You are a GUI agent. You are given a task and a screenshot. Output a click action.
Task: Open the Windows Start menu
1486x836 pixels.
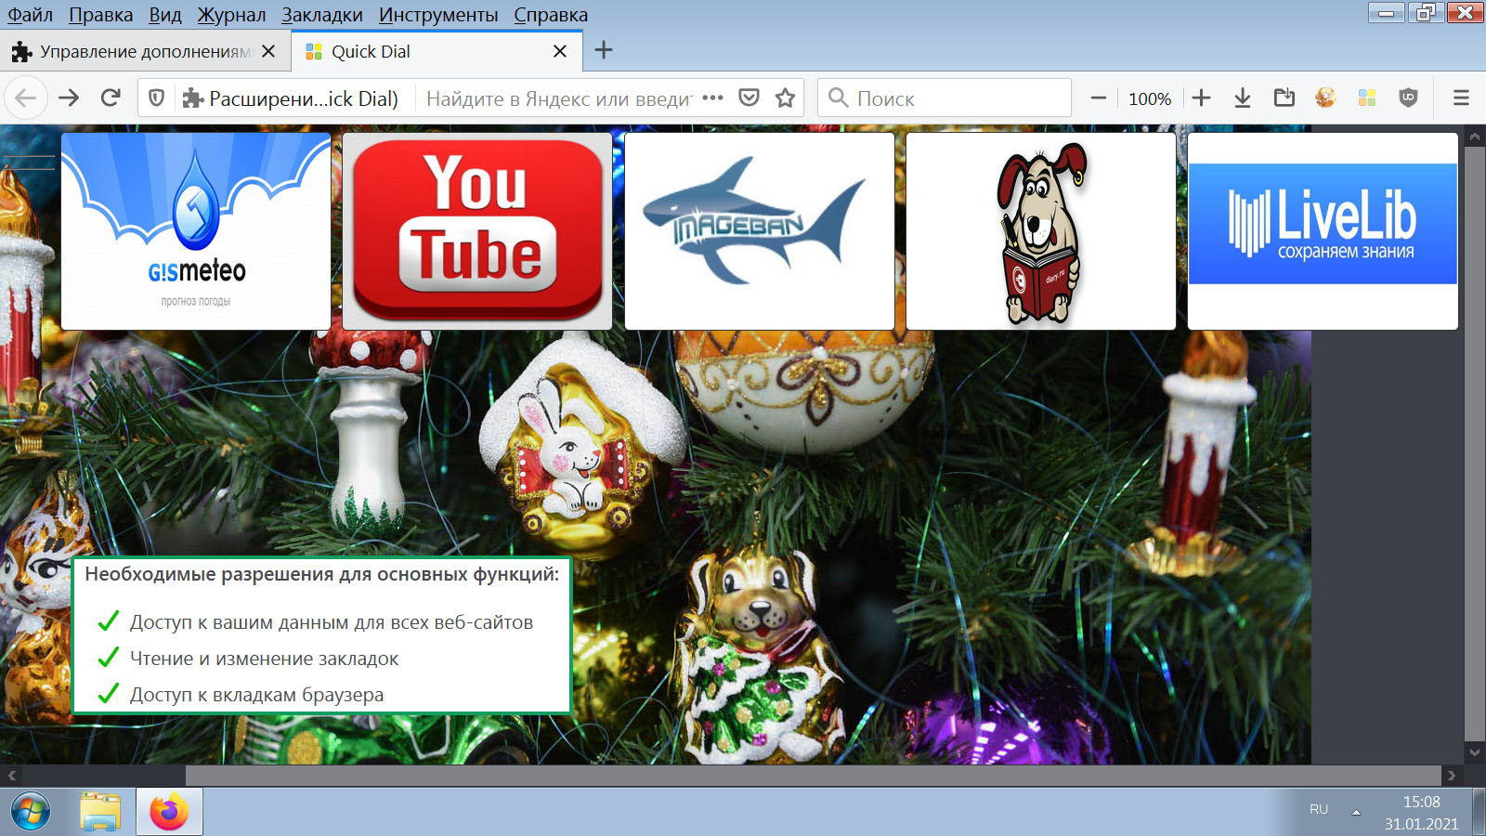click(31, 812)
